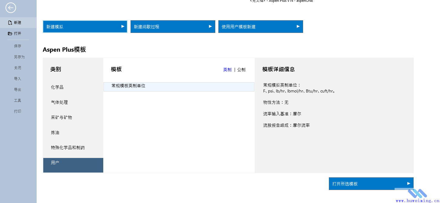Open 导入 in the sidebar
Viewport: 440px width, 203px height.
[x=18, y=79]
